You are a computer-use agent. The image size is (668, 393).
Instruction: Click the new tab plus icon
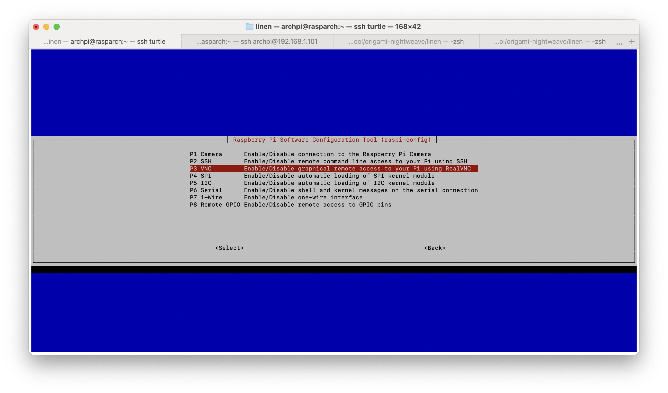click(x=632, y=41)
